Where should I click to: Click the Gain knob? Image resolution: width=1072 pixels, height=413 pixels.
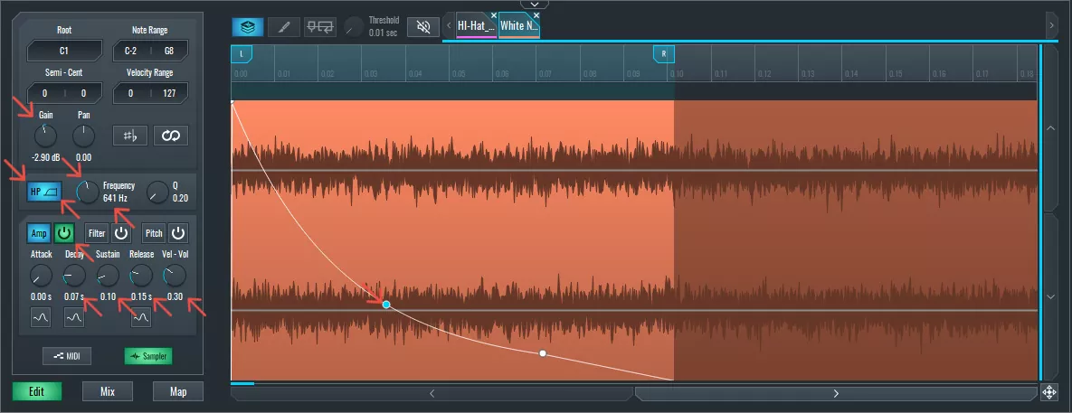click(45, 136)
